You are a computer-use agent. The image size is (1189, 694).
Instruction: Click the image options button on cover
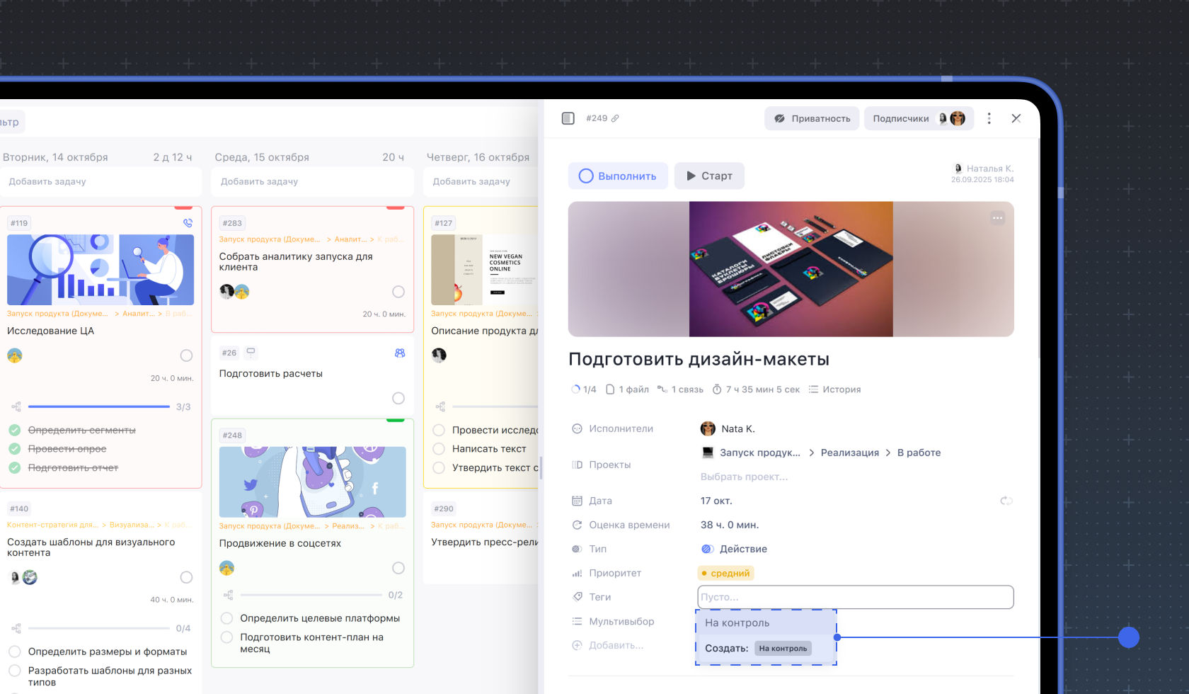(x=997, y=218)
